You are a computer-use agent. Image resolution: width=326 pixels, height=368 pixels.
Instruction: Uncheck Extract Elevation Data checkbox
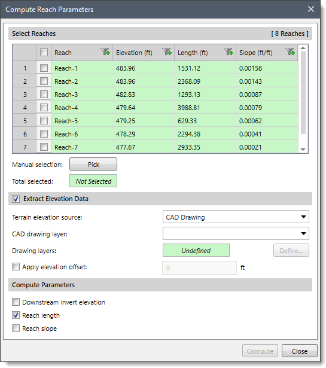(16, 199)
